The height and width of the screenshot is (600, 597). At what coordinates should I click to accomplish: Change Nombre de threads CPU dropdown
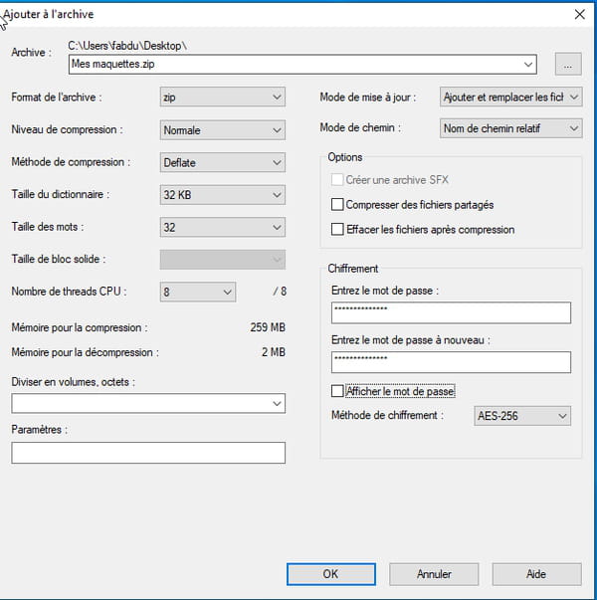(x=197, y=292)
